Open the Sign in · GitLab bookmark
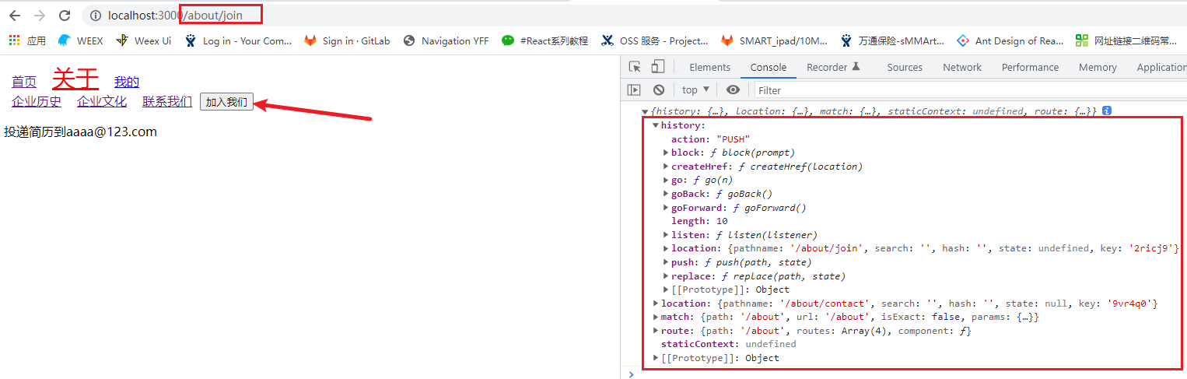 pyautogui.click(x=347, y=40)
